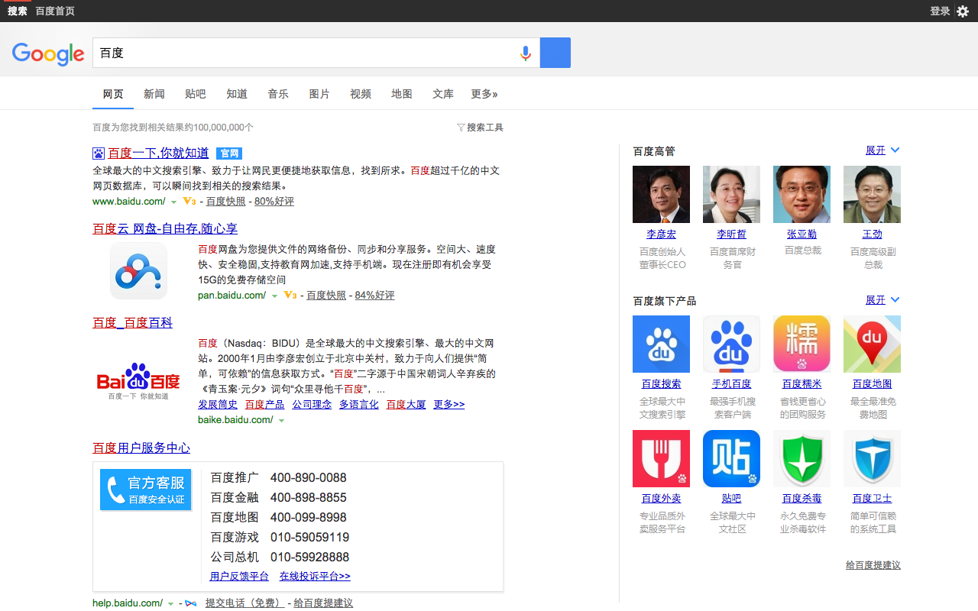The image size is (978, 611).
Task: Open 贴吧 product icon
Action: (731, 458)
